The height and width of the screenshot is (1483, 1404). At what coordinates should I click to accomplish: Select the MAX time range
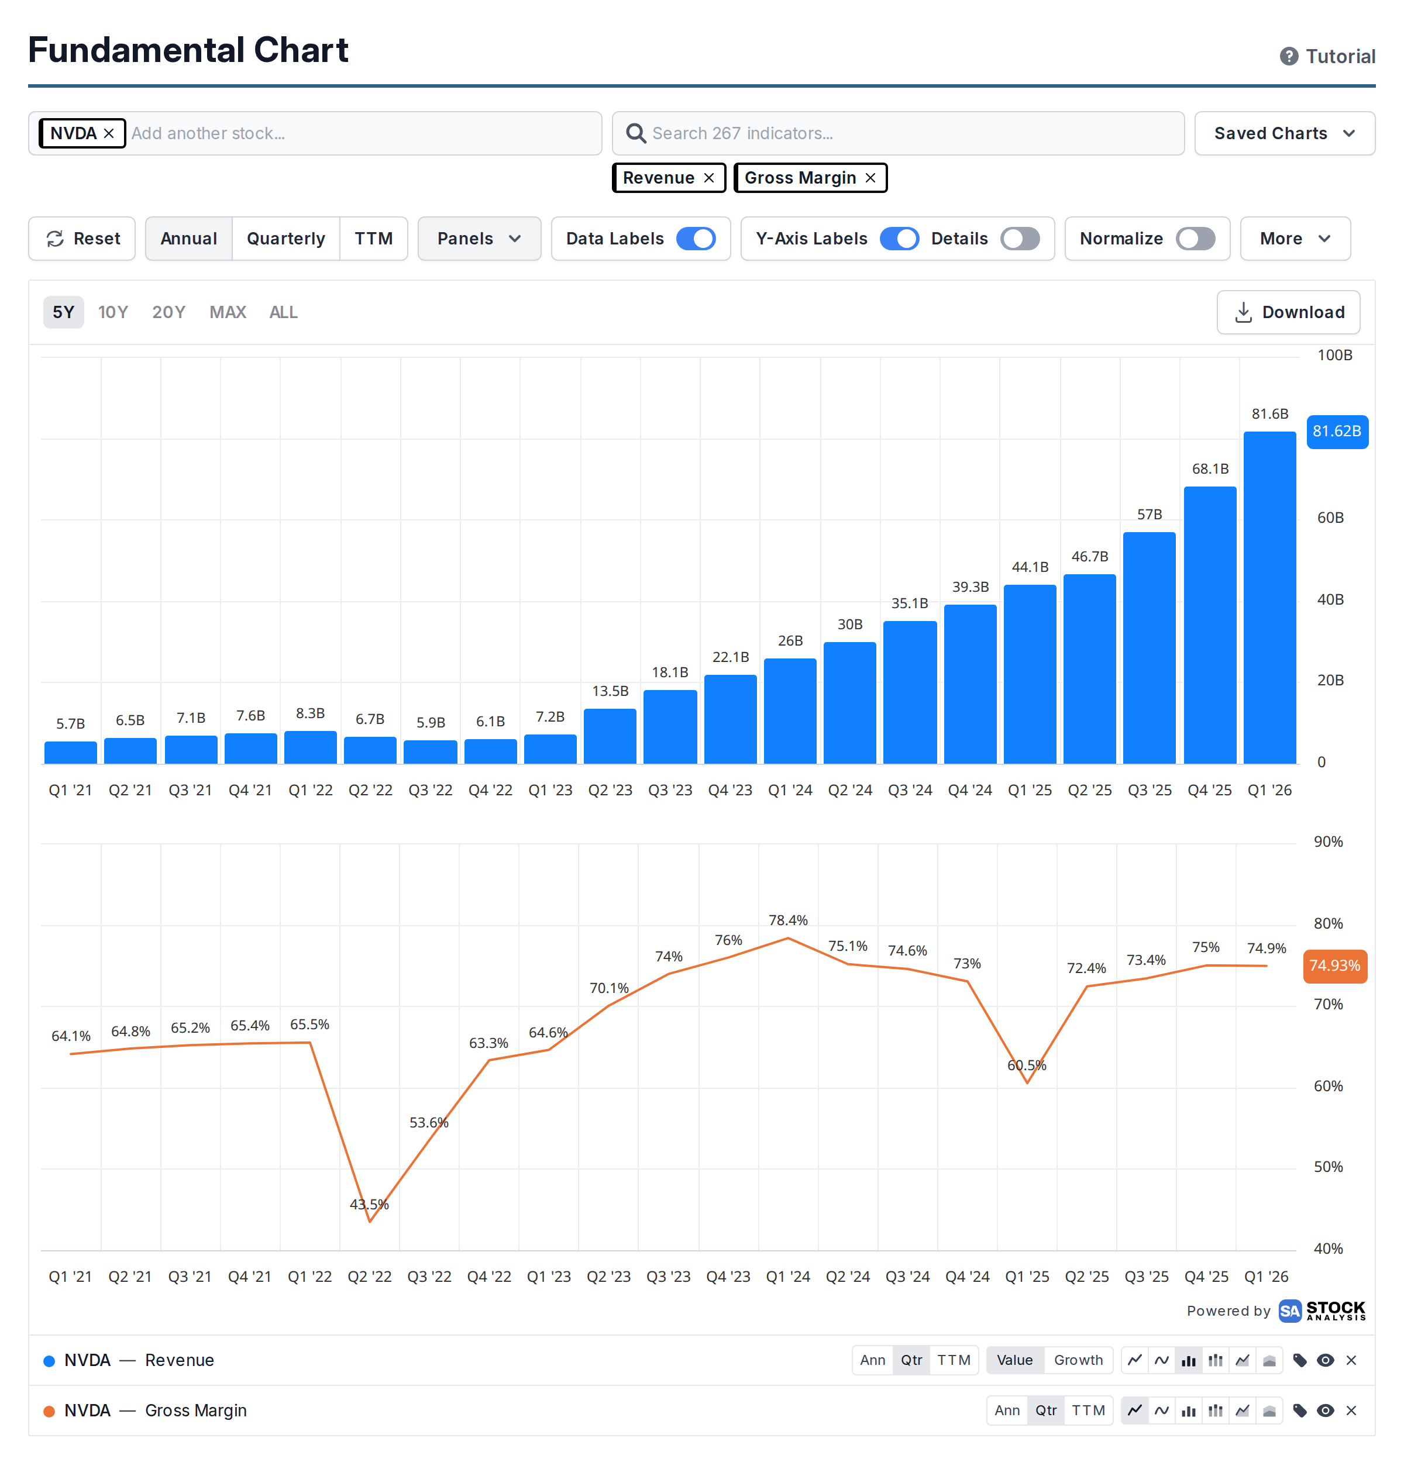click(x=228, y=312)
